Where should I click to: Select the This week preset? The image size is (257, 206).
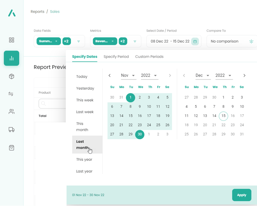click(x=85, y=100)
